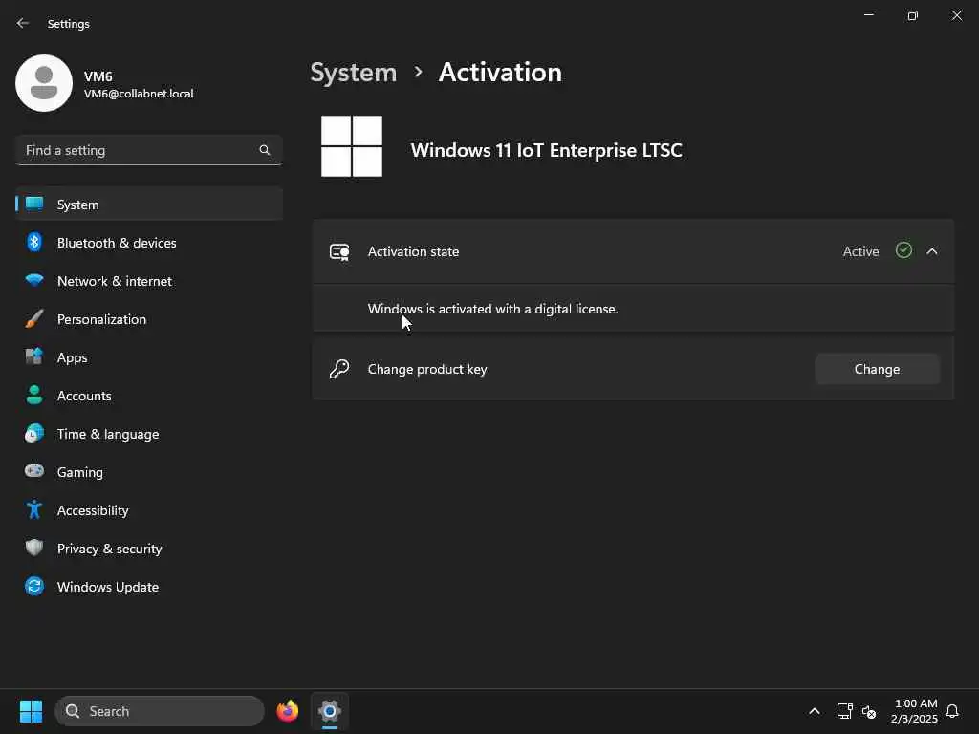Click the Change product key button
This screenshot has height=734, width=979.
(x=878, y=369)
